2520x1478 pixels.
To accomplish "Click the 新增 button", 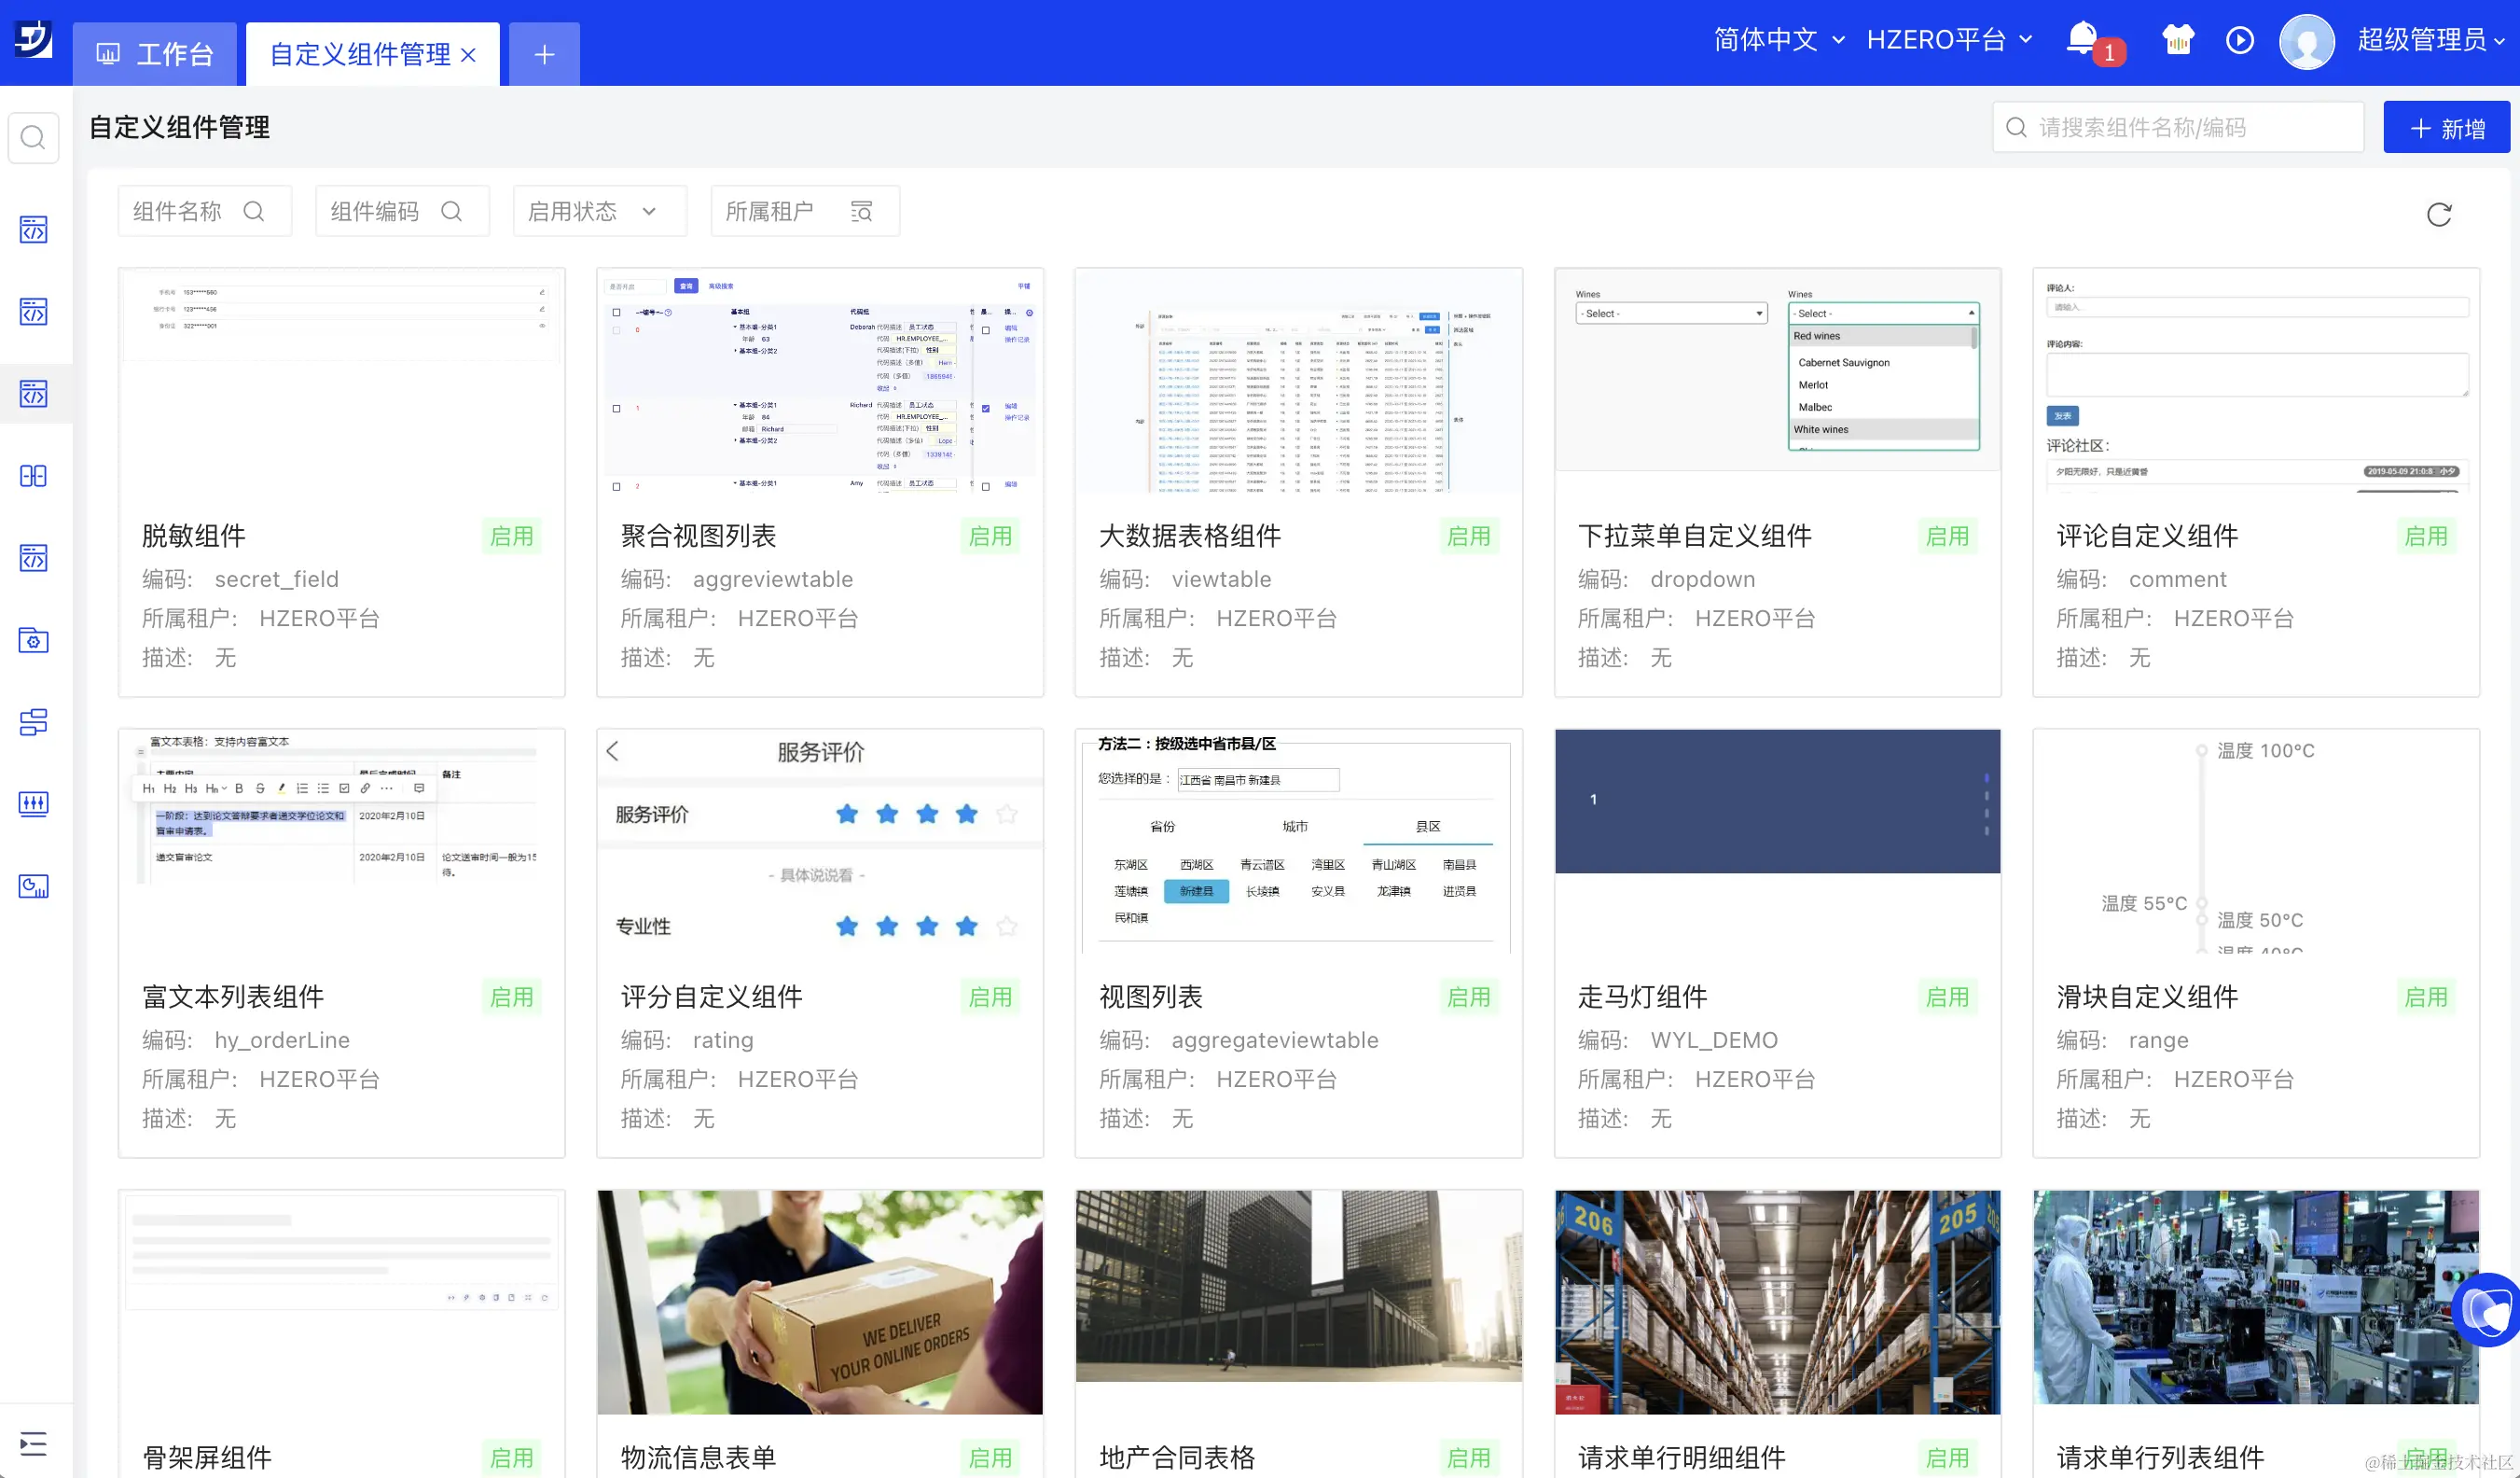I will point(2446,128).
